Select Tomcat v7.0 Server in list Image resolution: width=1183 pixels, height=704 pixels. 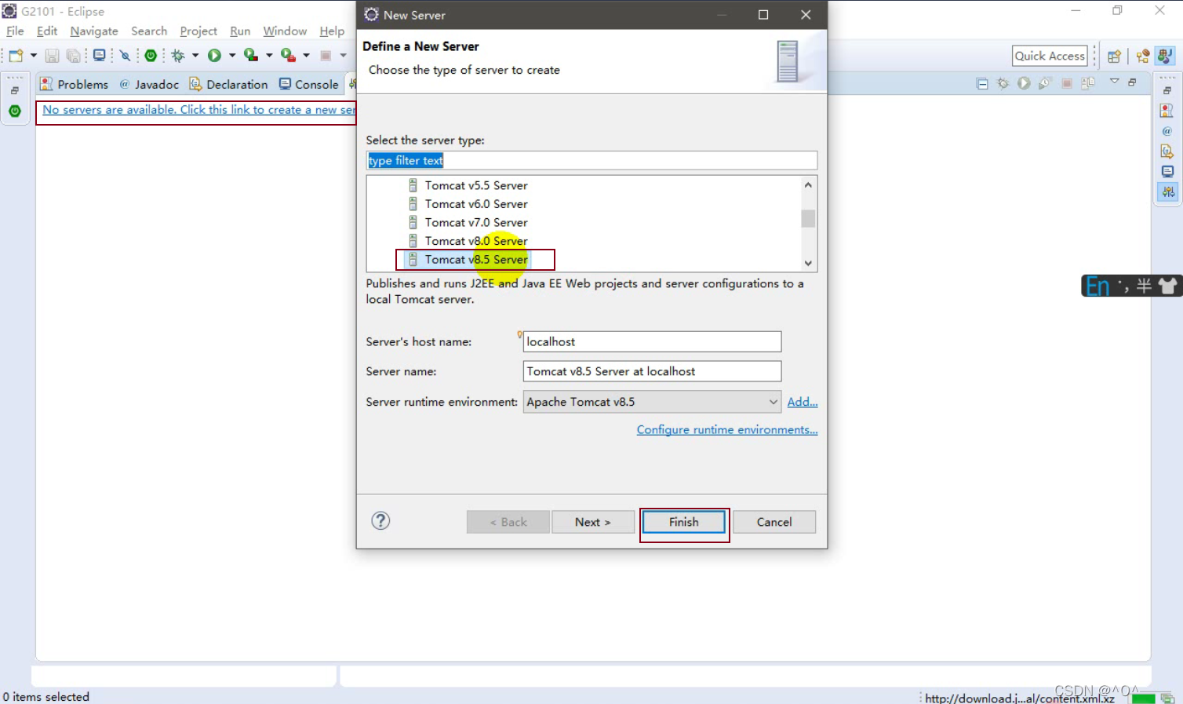476,223
